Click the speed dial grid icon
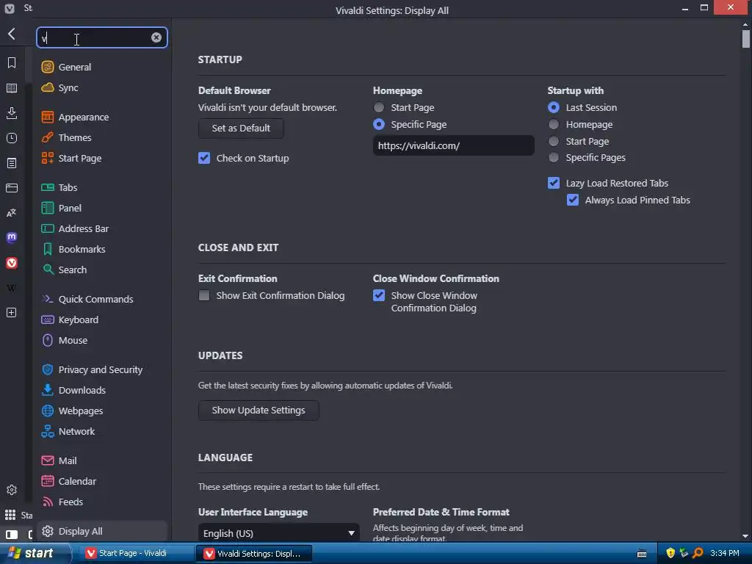The width and height of the screenshot is (752, 564). coord(10,515)
